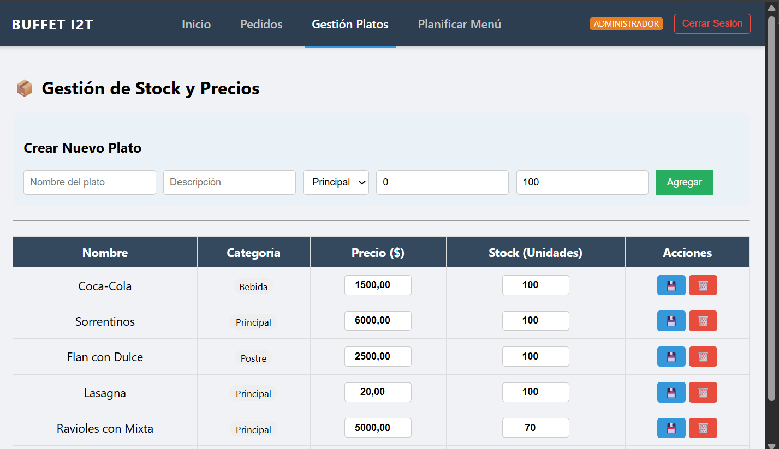Click the Descripción input field
The image size is (779, 449).
pyautogui.click(x=229, y=182)
